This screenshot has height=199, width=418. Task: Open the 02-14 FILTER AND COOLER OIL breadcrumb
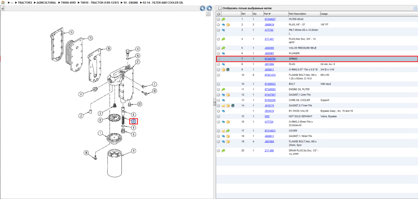point(163,2)
